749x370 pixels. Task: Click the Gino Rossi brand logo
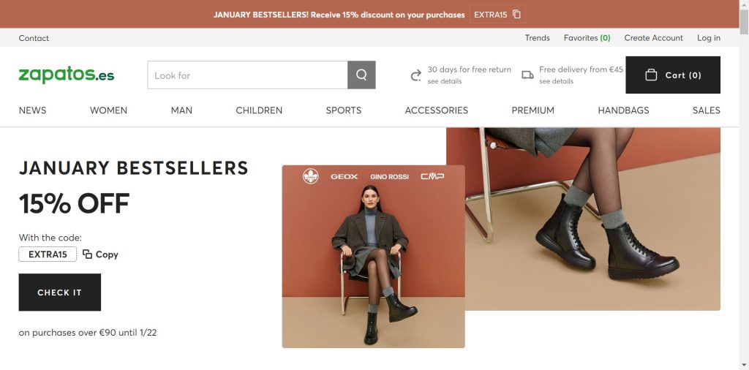pos(389,177)
